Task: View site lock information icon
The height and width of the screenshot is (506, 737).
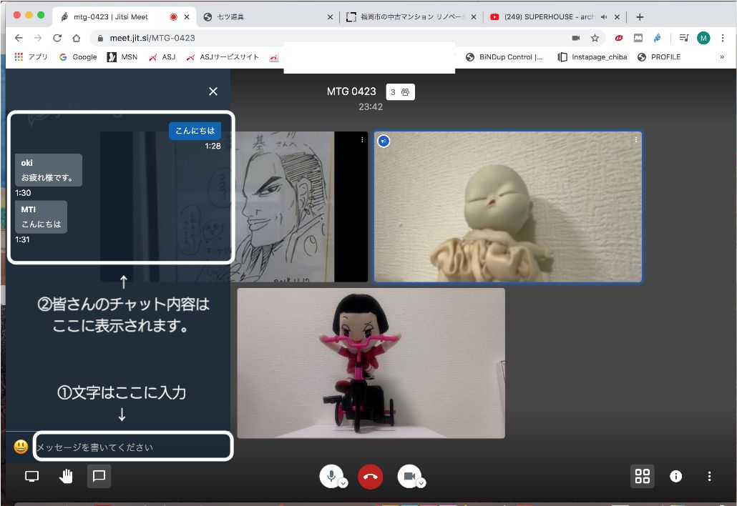Action: (100, 39)
